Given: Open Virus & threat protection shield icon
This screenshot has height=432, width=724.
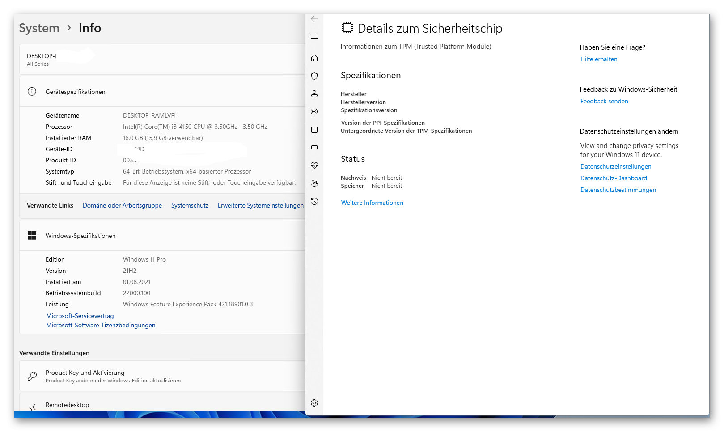Looking at the screenshot, I should (x=314, y=76).
